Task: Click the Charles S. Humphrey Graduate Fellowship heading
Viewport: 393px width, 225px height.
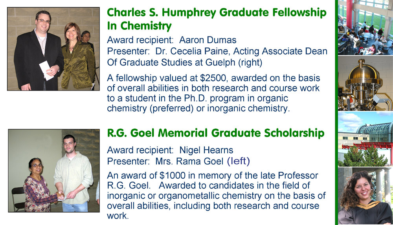Action: 217,13
